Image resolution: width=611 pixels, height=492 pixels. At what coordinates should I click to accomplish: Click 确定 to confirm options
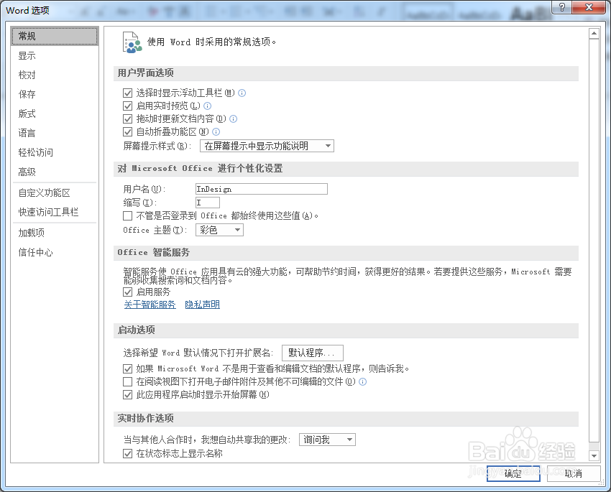[513, 474]
